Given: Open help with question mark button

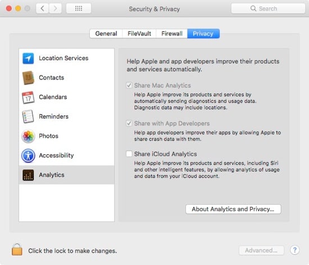Looking at the screenshot, I should click(295, 250).
